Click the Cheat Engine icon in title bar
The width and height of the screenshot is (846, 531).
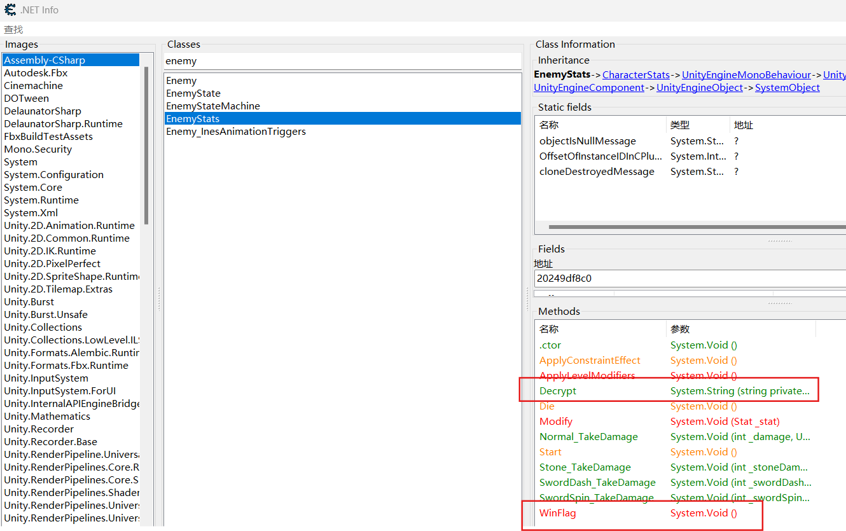[10, 10]
